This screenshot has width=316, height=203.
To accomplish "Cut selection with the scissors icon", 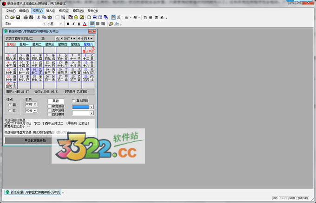I will click(x=39, y=18).
